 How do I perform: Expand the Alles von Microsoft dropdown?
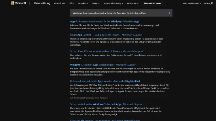pyautogui.click(x=192, y=3)
